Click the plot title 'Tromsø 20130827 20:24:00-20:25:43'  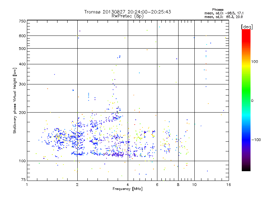coord(127,12)
